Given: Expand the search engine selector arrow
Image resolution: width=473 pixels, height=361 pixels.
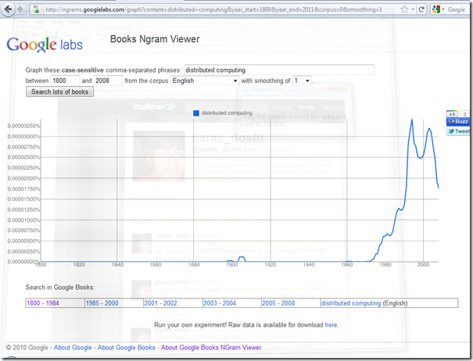Looking at the screenshot, I should coord(443,9).
